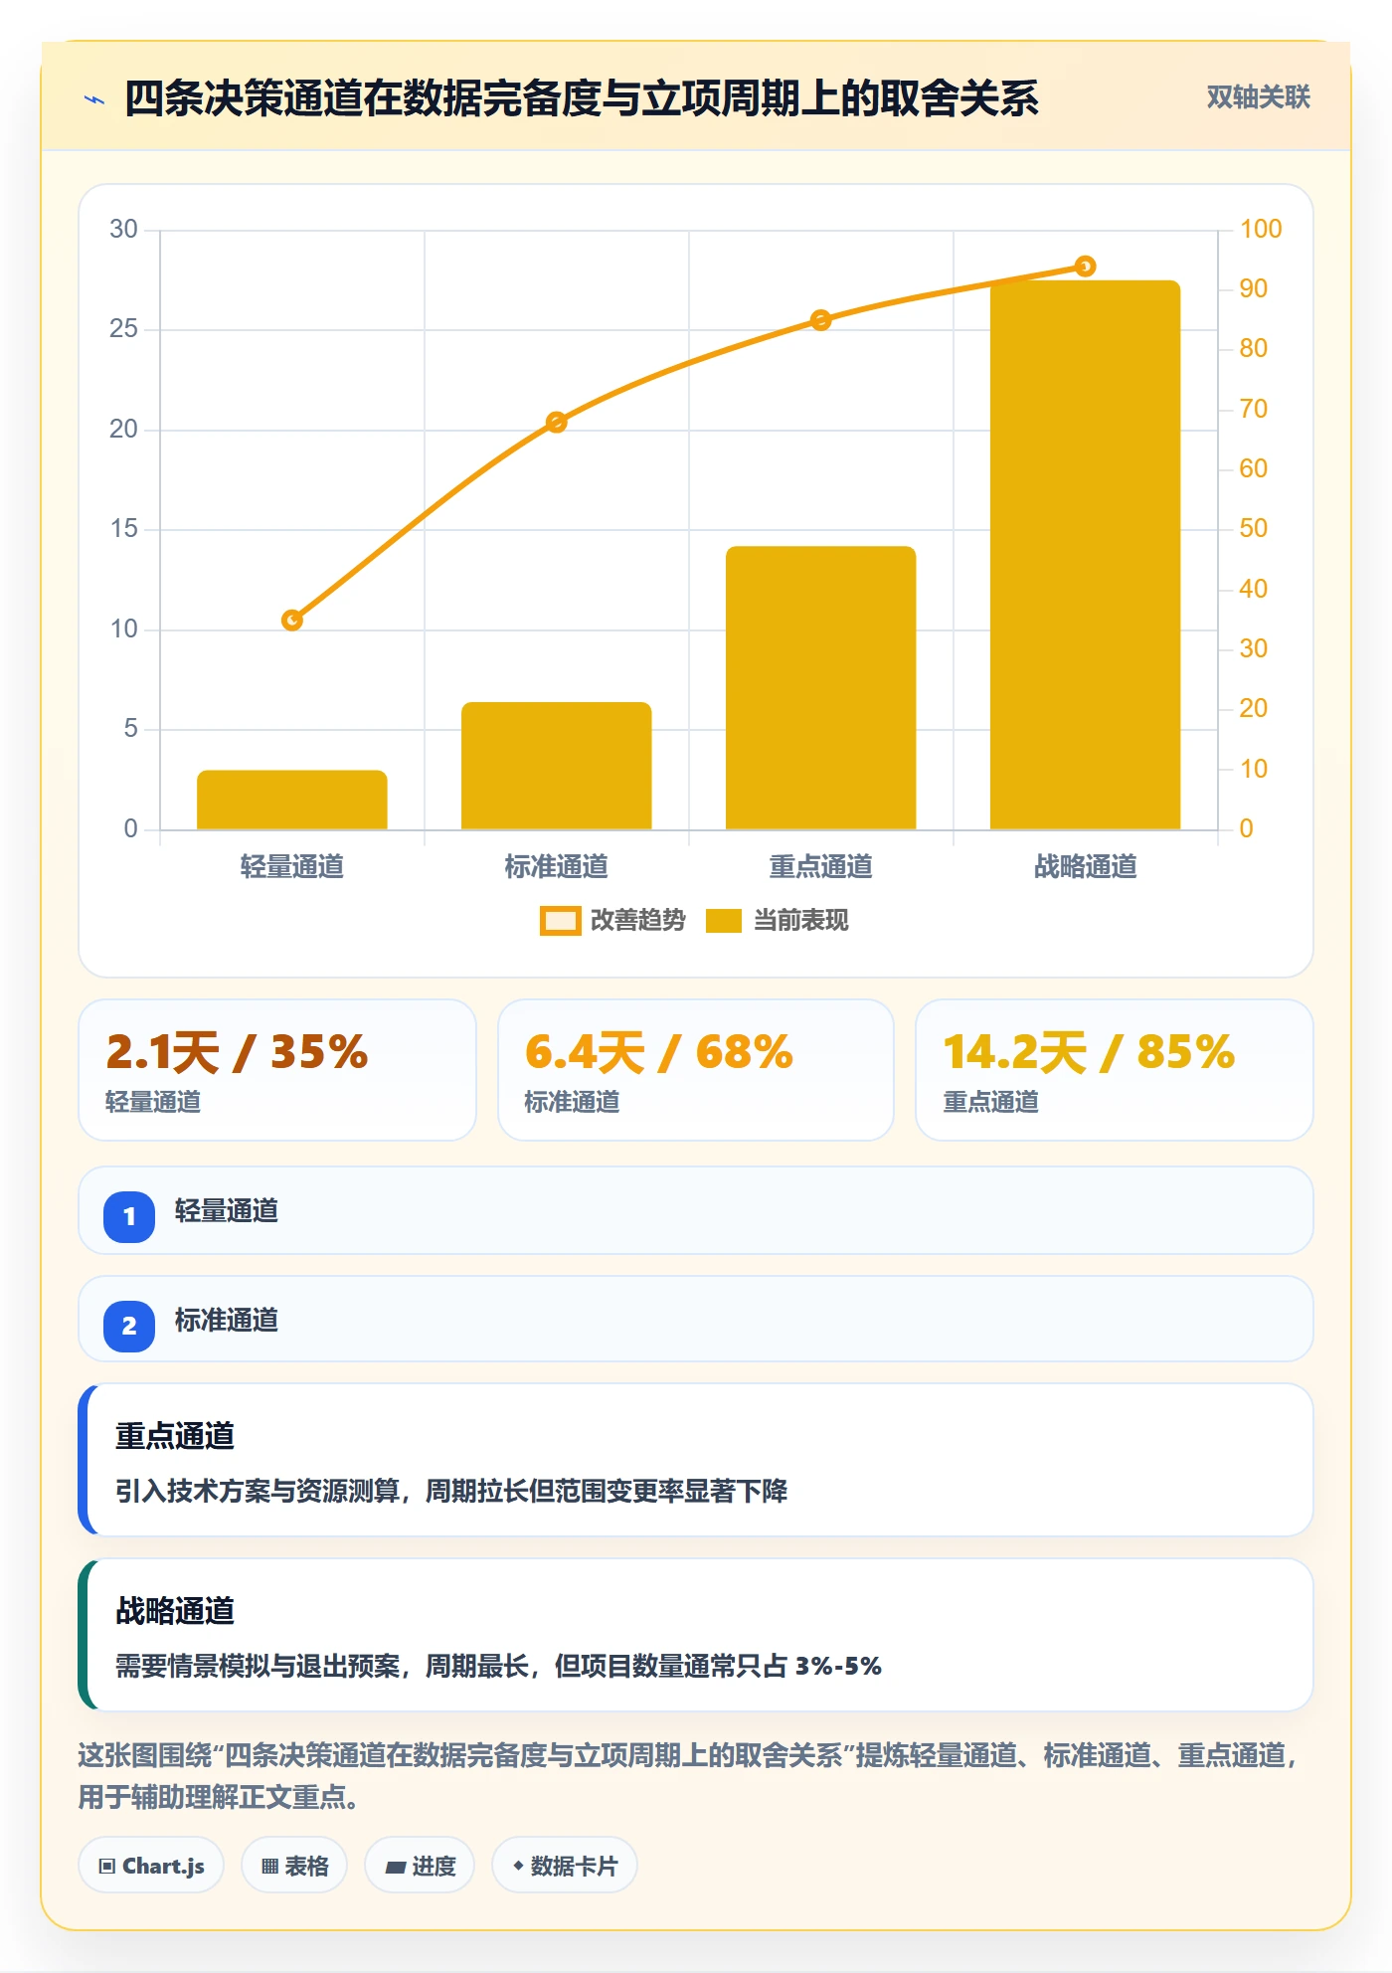Screen dimensions: 1392x1973
Task: Click the bar icon in the 进度 tag
Action: 395,1868
